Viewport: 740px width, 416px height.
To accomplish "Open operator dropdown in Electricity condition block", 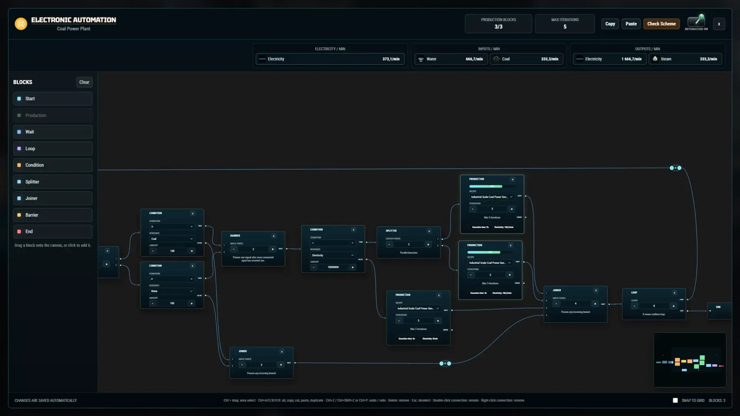I will point(333,243).
